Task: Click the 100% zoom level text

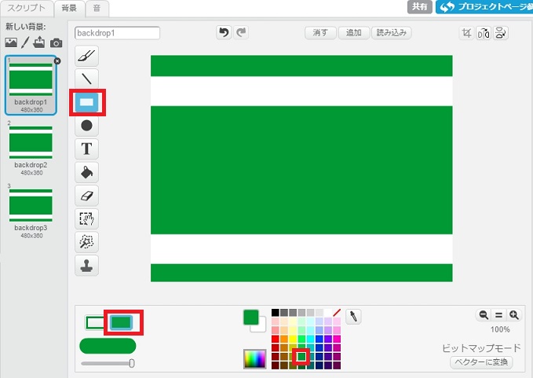Action: (x=500, y=329)
